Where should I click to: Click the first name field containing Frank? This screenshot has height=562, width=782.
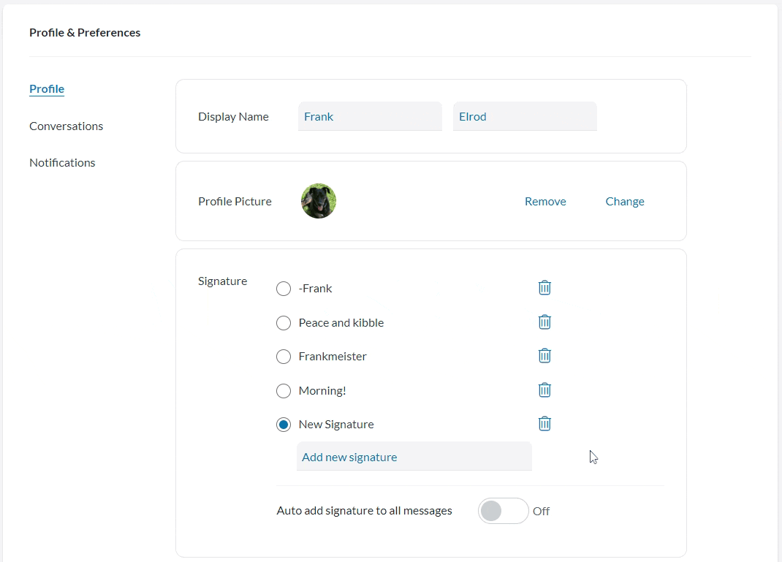click(x=370, y=117)
